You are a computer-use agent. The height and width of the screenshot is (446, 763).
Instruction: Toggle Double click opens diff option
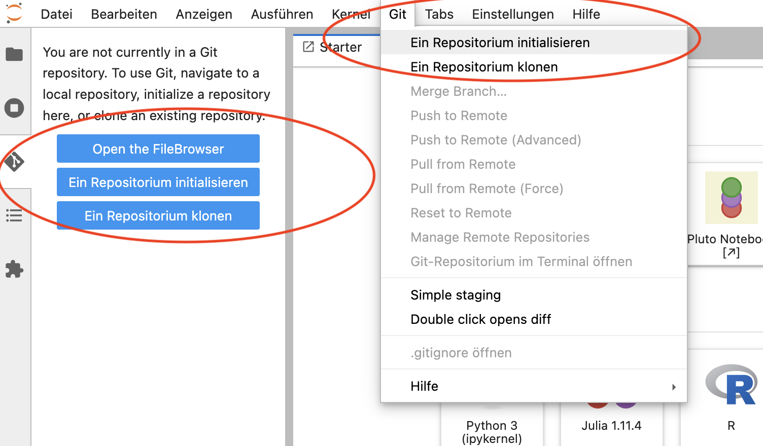[x=480, y=319]
